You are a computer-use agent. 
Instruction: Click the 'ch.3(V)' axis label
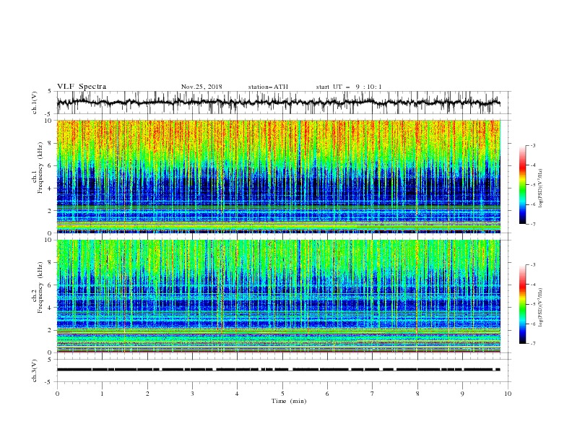point(35,370)
